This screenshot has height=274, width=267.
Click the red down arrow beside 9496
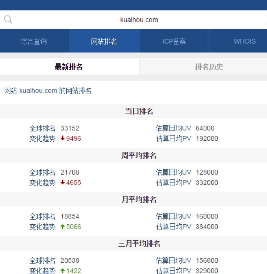tap(63, 138)
